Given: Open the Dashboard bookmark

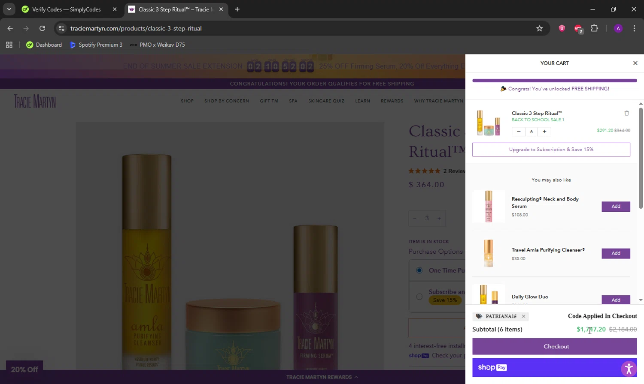Looking at the screenshot, I should (44, 45).
